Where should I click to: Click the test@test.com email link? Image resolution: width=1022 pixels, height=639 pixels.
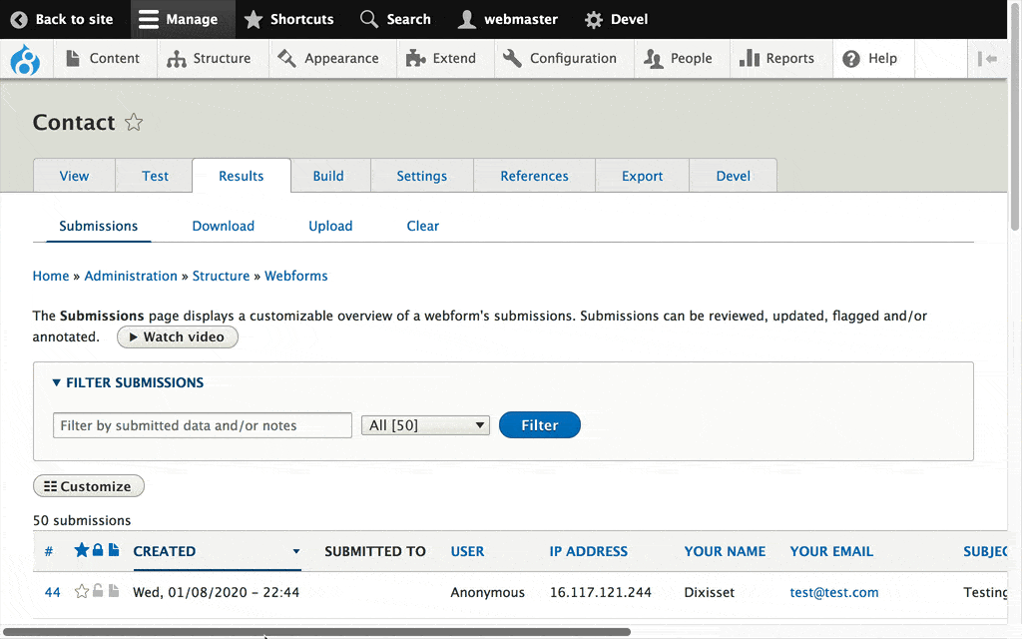834,593
